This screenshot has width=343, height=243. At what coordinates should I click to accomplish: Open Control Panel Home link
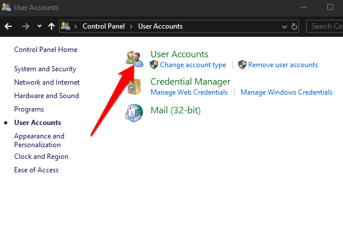pyautogui.click(x=46, y=50)
